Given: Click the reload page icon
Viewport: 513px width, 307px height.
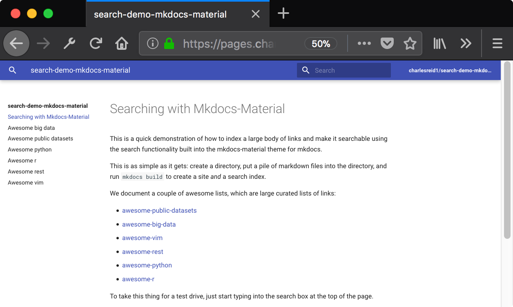Looking at the screenshot, I should pos(96,43).
